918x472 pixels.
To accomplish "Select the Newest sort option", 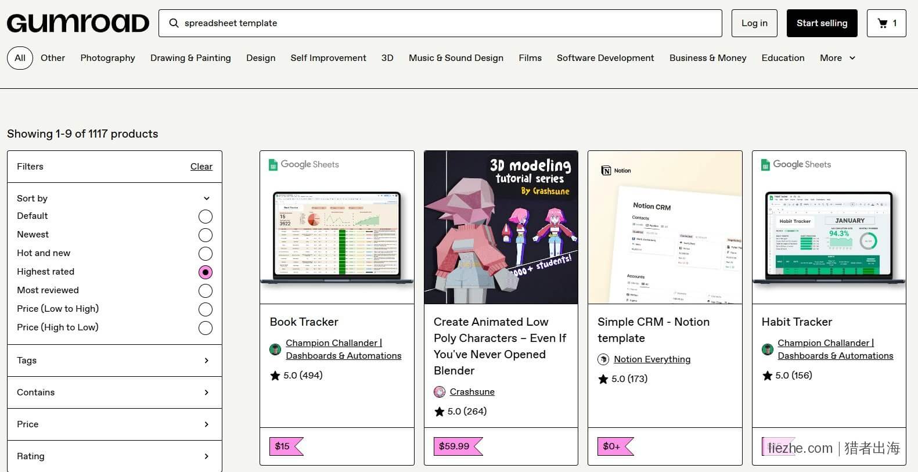I will pos(206,235).
